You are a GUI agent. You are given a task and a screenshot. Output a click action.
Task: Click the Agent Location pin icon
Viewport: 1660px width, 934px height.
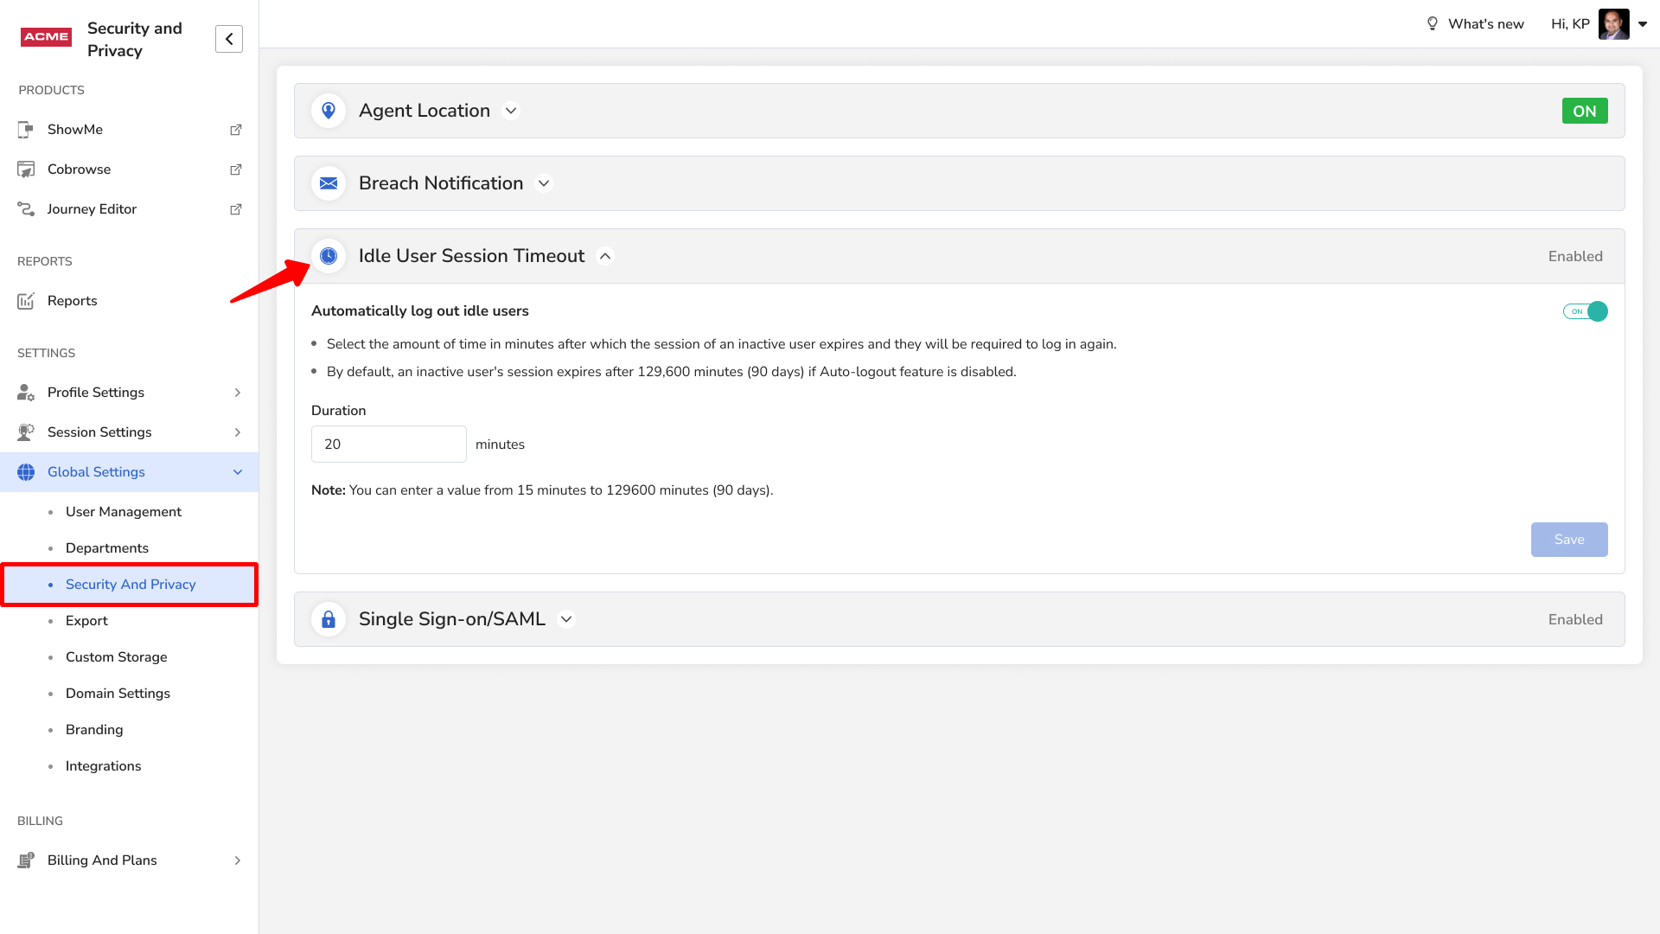[x=329, y=111]
